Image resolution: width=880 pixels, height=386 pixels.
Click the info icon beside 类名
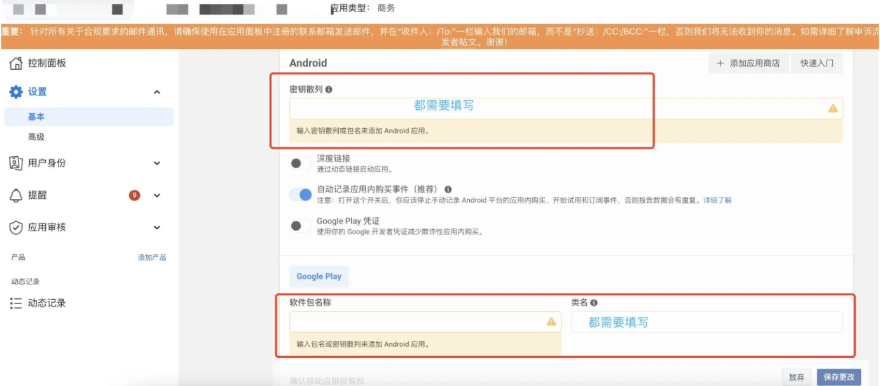[x=594, y=303]
